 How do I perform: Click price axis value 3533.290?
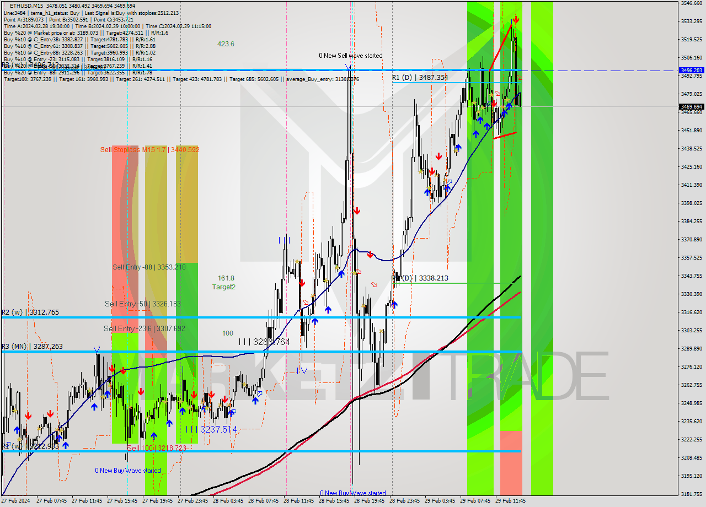tap(692, 21)
